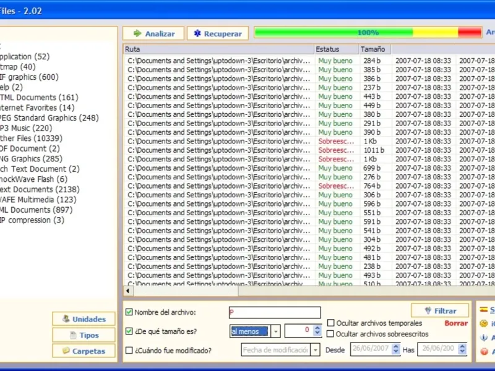
Task: Sort by the Ruta column header
Action: pyautogui.click(x=218, y=49)
